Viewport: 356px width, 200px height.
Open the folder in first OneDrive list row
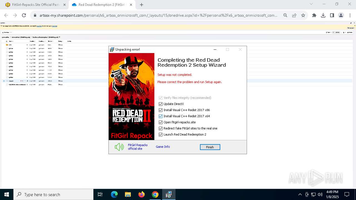pyautogui.click(x=10, y=45)
